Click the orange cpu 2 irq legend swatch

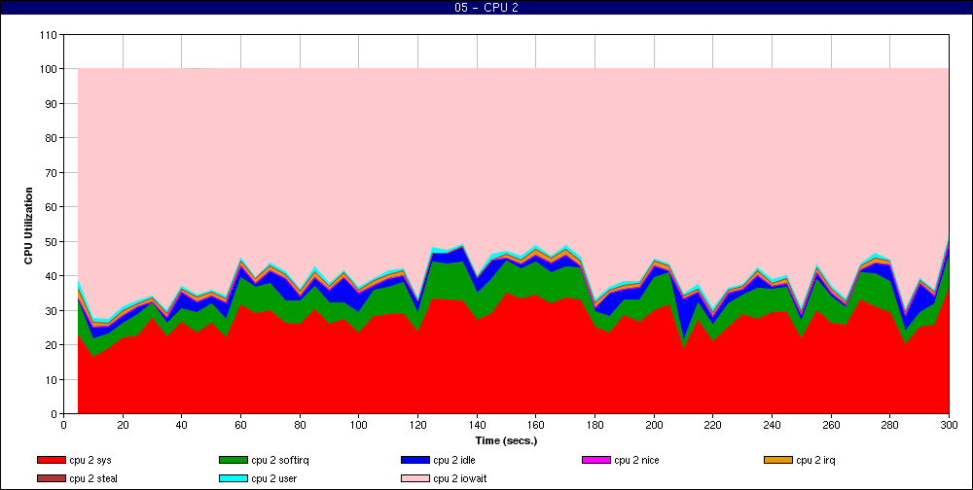tap(778, 460)
